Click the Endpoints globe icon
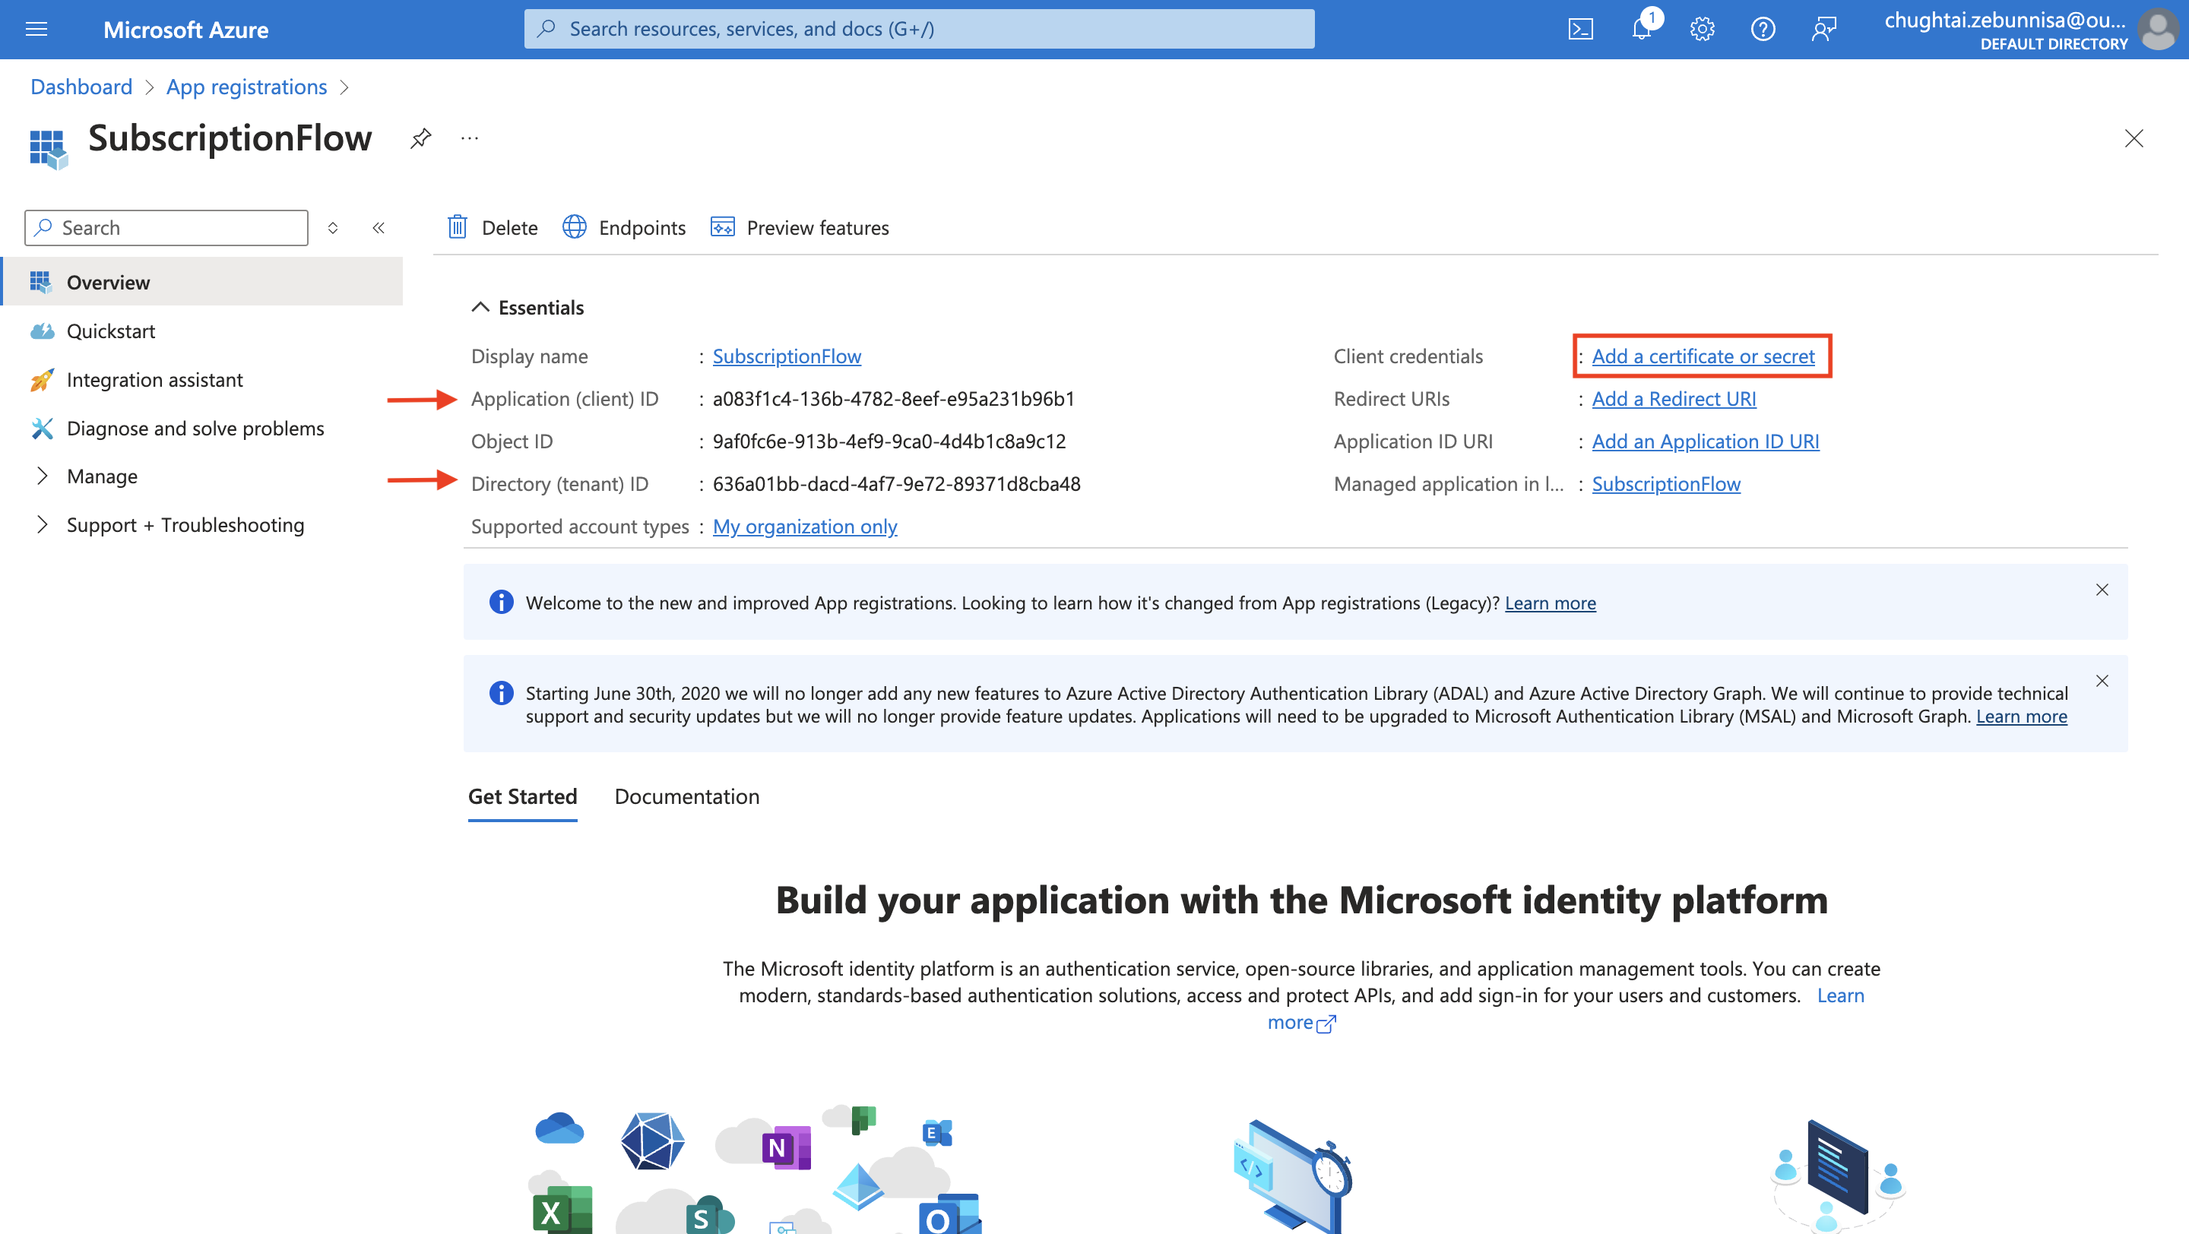Viewport: 2189px width, 1234px height. tap(575, 226)
